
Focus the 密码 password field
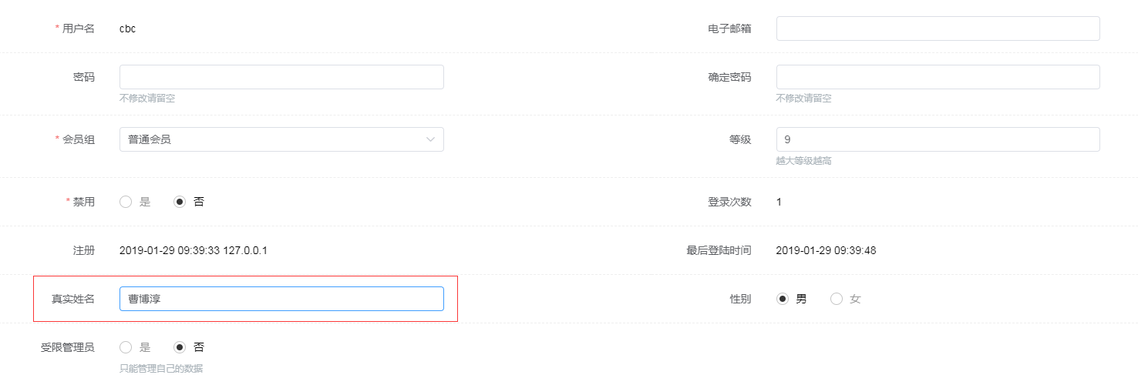point(281,77)
